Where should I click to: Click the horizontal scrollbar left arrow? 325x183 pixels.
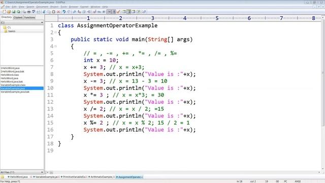48,172
